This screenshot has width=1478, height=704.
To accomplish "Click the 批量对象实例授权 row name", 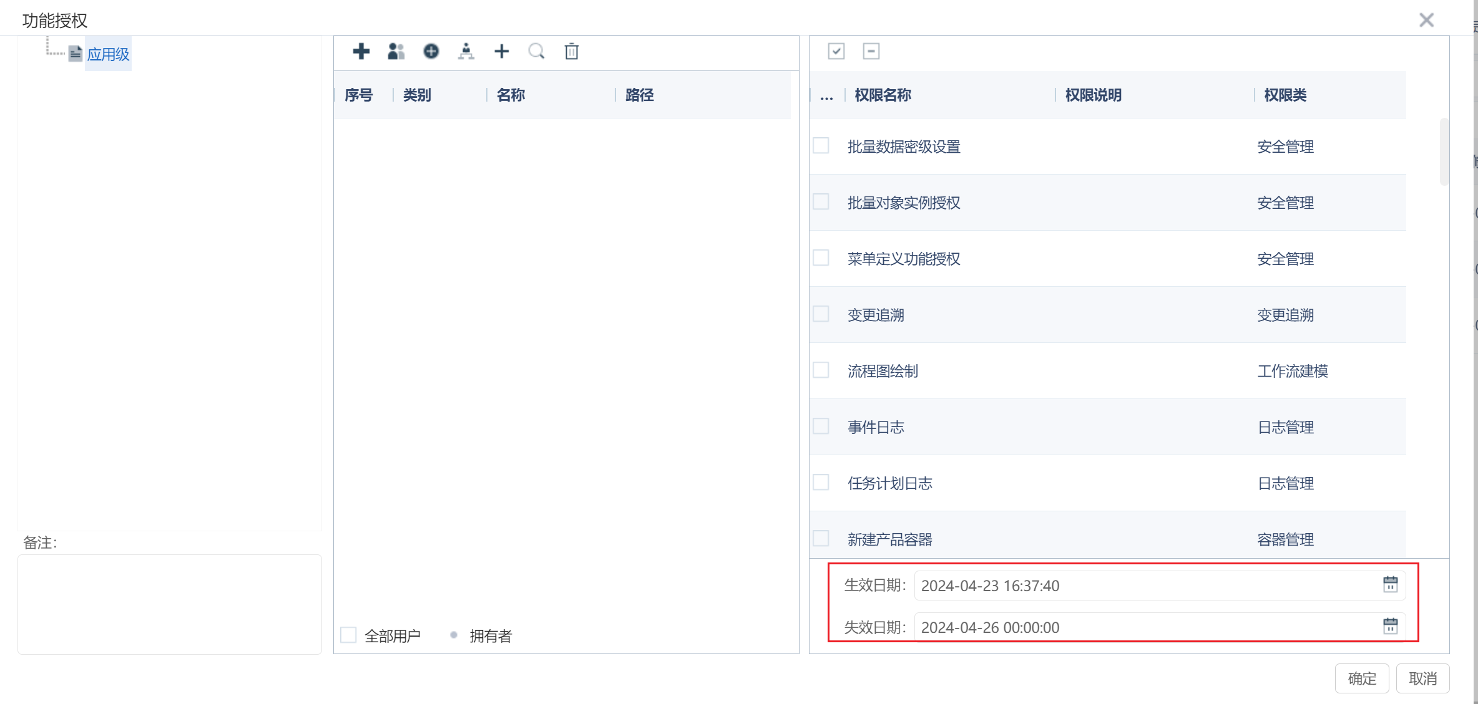I will [x=904, y=203].
